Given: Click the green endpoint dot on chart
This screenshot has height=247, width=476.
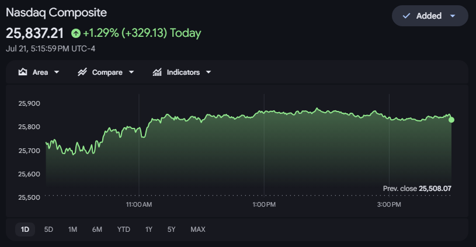Looking at the screenshot, I should (x=451, y=120).
